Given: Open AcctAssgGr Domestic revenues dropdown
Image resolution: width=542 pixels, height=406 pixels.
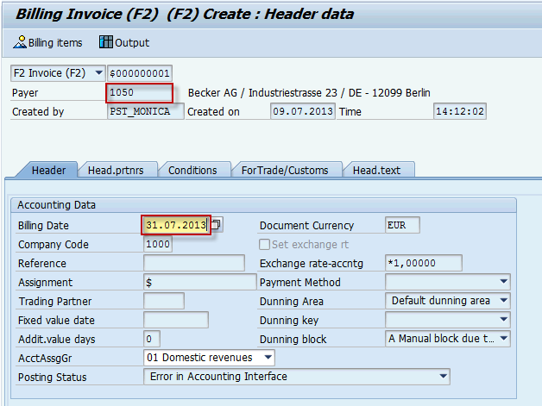Looking at the screenshot, I should click(267, 358).
